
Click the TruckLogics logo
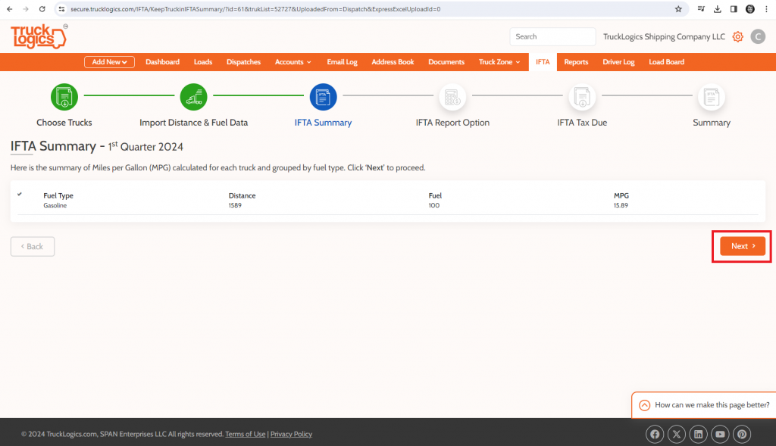point(39,36)
